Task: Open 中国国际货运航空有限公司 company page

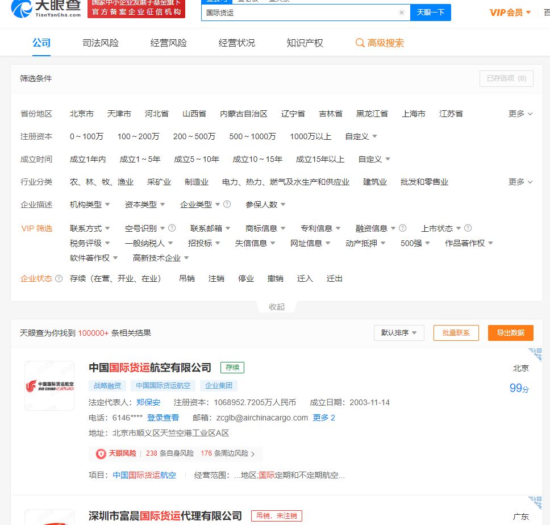Action: [x=150, y=368]
